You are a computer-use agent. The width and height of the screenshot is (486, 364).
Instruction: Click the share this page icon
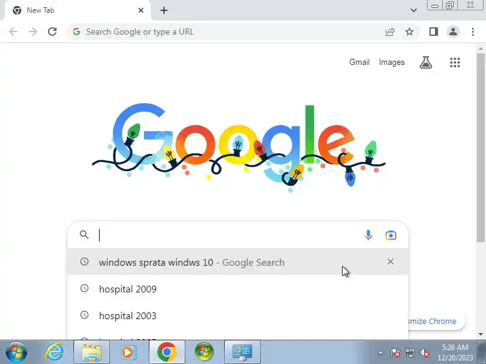(389, 32)
